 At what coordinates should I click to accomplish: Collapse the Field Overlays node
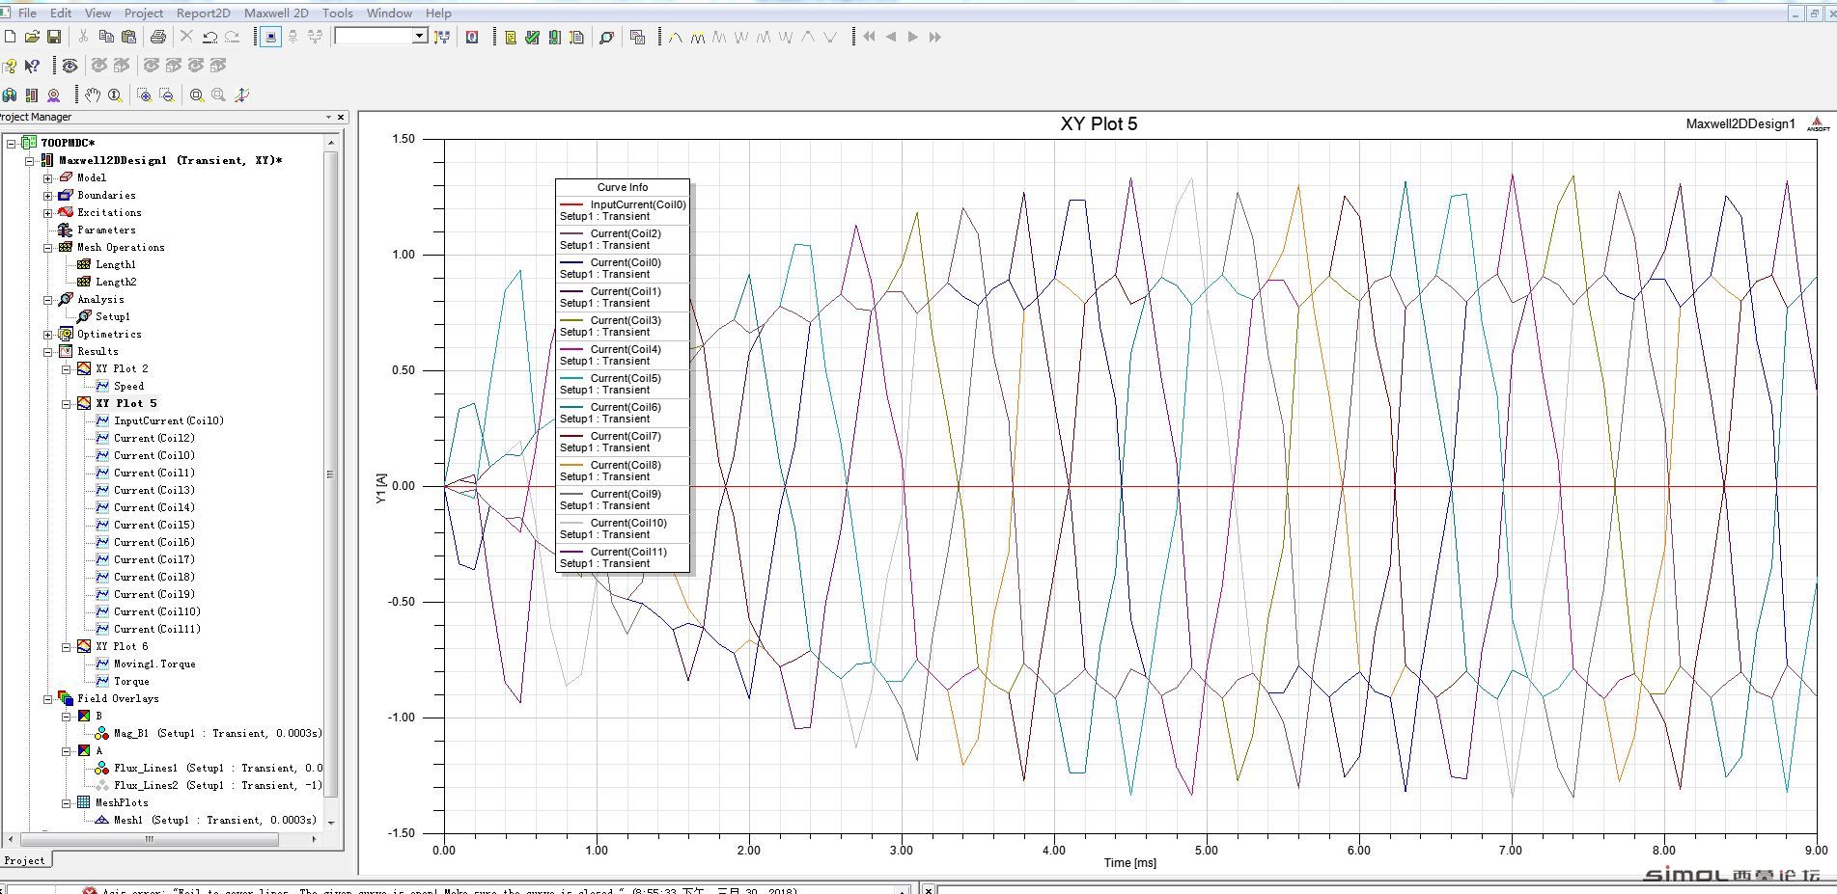[x=47, y=698]
